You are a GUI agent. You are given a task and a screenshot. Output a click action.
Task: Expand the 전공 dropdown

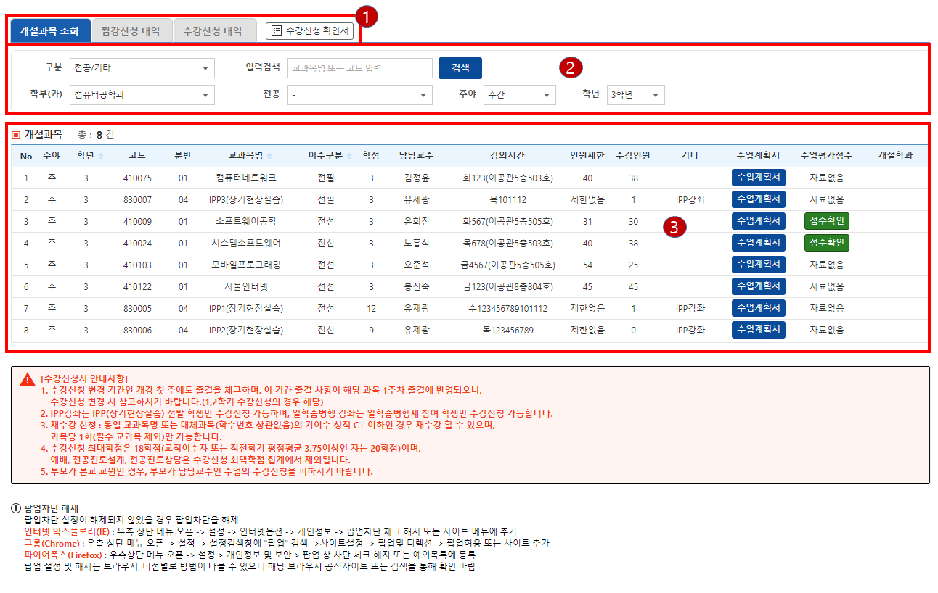click(x=359, y=95)
